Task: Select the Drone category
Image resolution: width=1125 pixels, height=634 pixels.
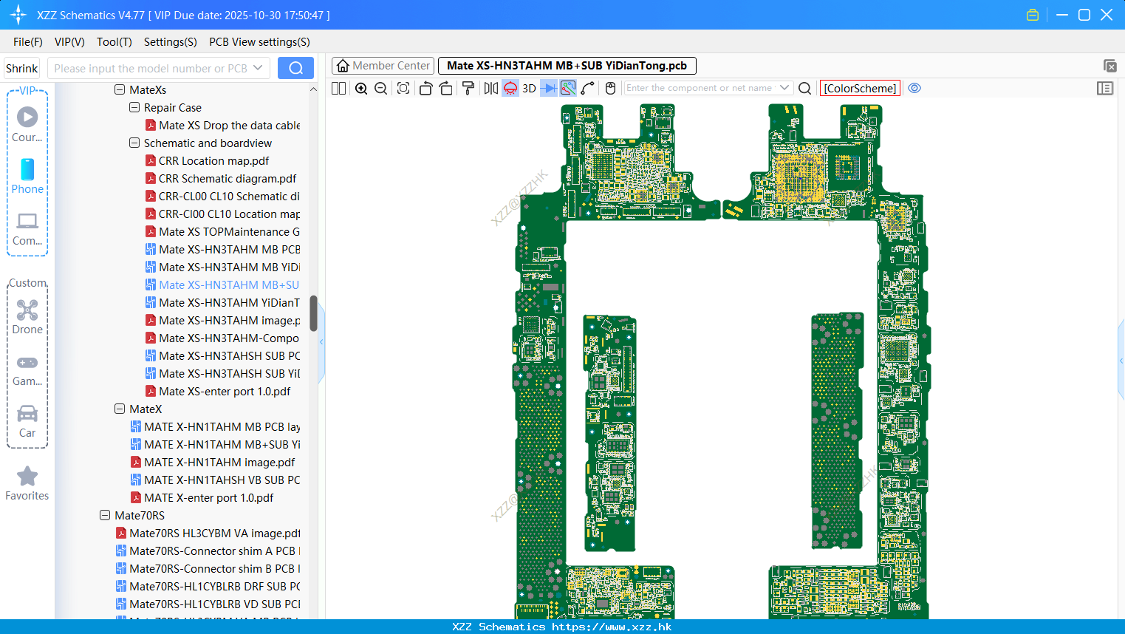Action: [27, 317]
